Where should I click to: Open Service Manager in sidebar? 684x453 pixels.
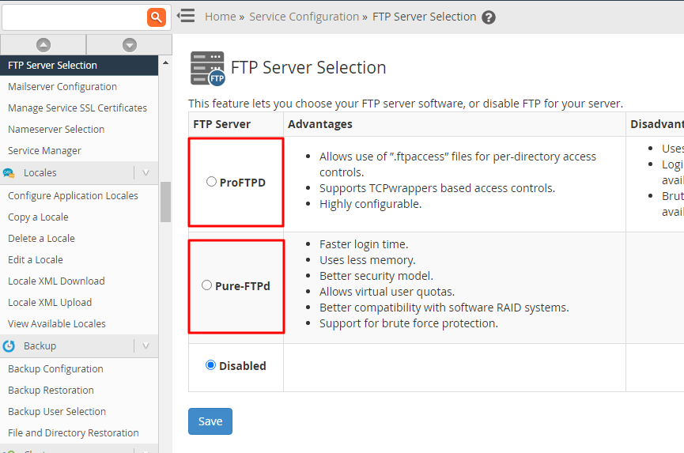pos(44,151)
